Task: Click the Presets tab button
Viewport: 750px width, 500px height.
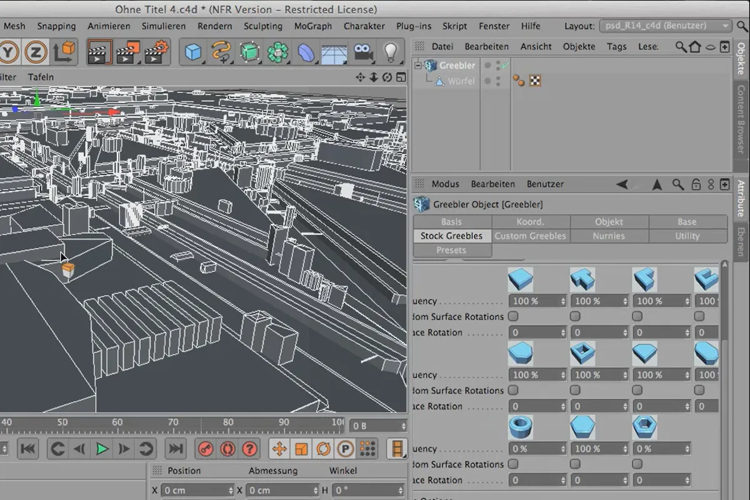Action: point(452,250)
